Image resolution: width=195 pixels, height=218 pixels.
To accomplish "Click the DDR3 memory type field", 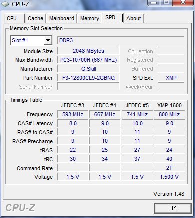I will tap(121, 40).
